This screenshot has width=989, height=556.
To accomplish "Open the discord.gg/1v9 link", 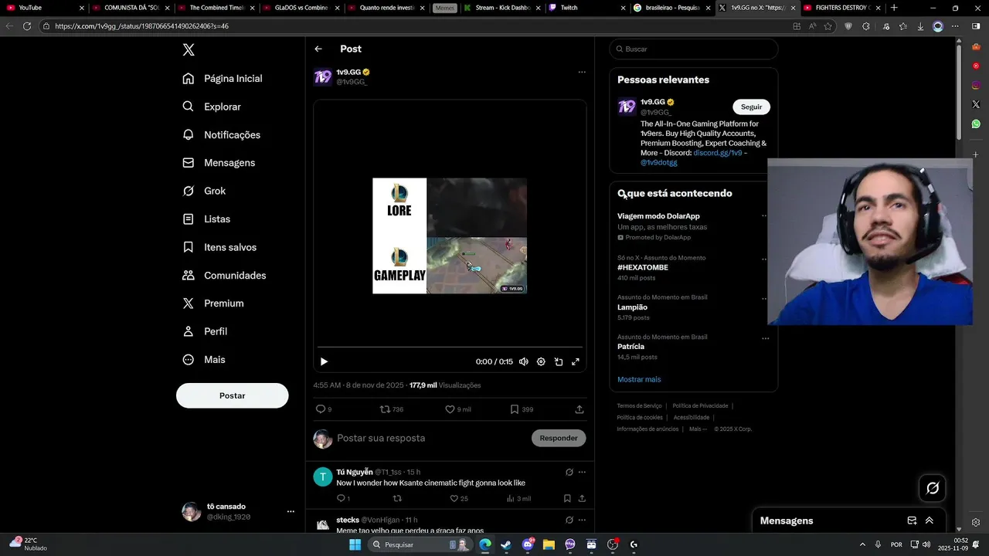I will click(717, 153).
